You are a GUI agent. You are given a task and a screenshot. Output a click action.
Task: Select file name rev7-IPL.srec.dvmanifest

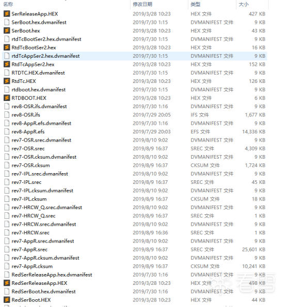(x=40, y=174)
